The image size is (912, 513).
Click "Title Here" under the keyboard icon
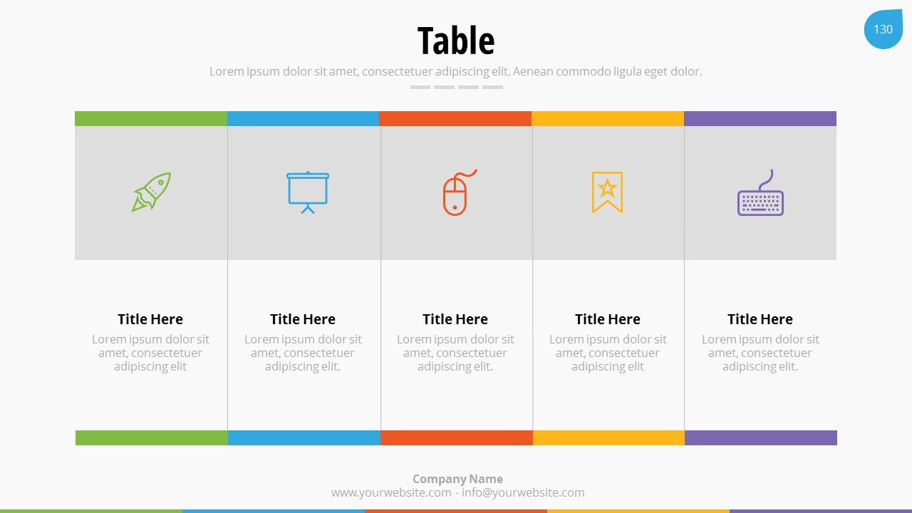pos(760,319)
